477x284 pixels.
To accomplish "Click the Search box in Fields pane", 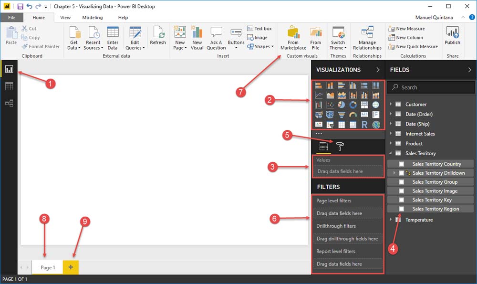I will (x=431, y=87).
